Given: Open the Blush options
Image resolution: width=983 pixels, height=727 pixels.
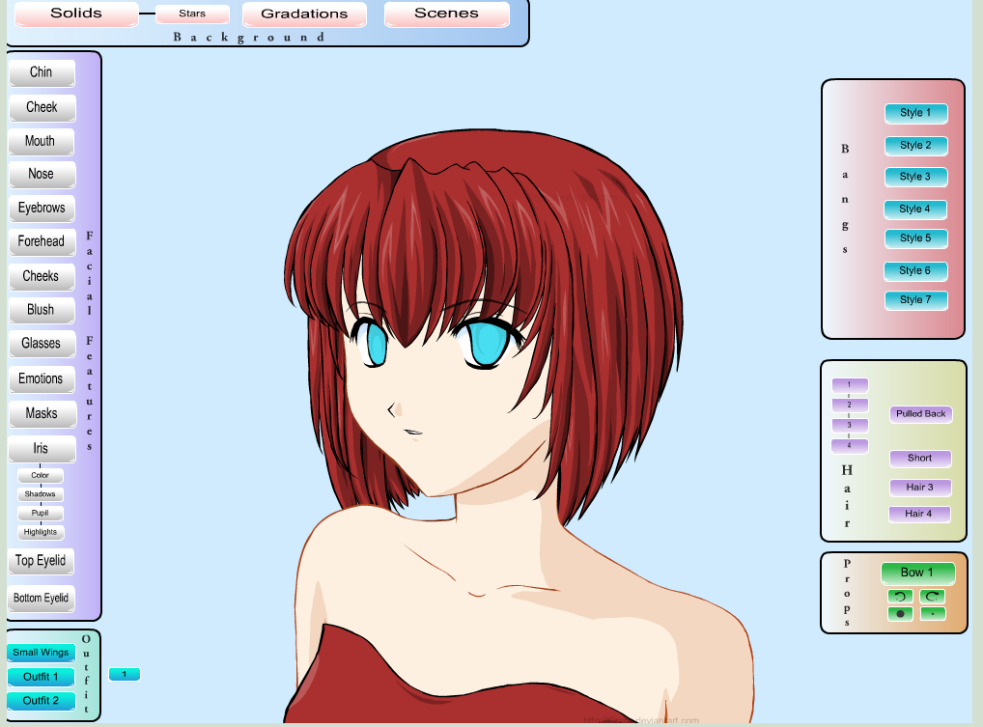Looking at the screenshot, I should [42, 311].
